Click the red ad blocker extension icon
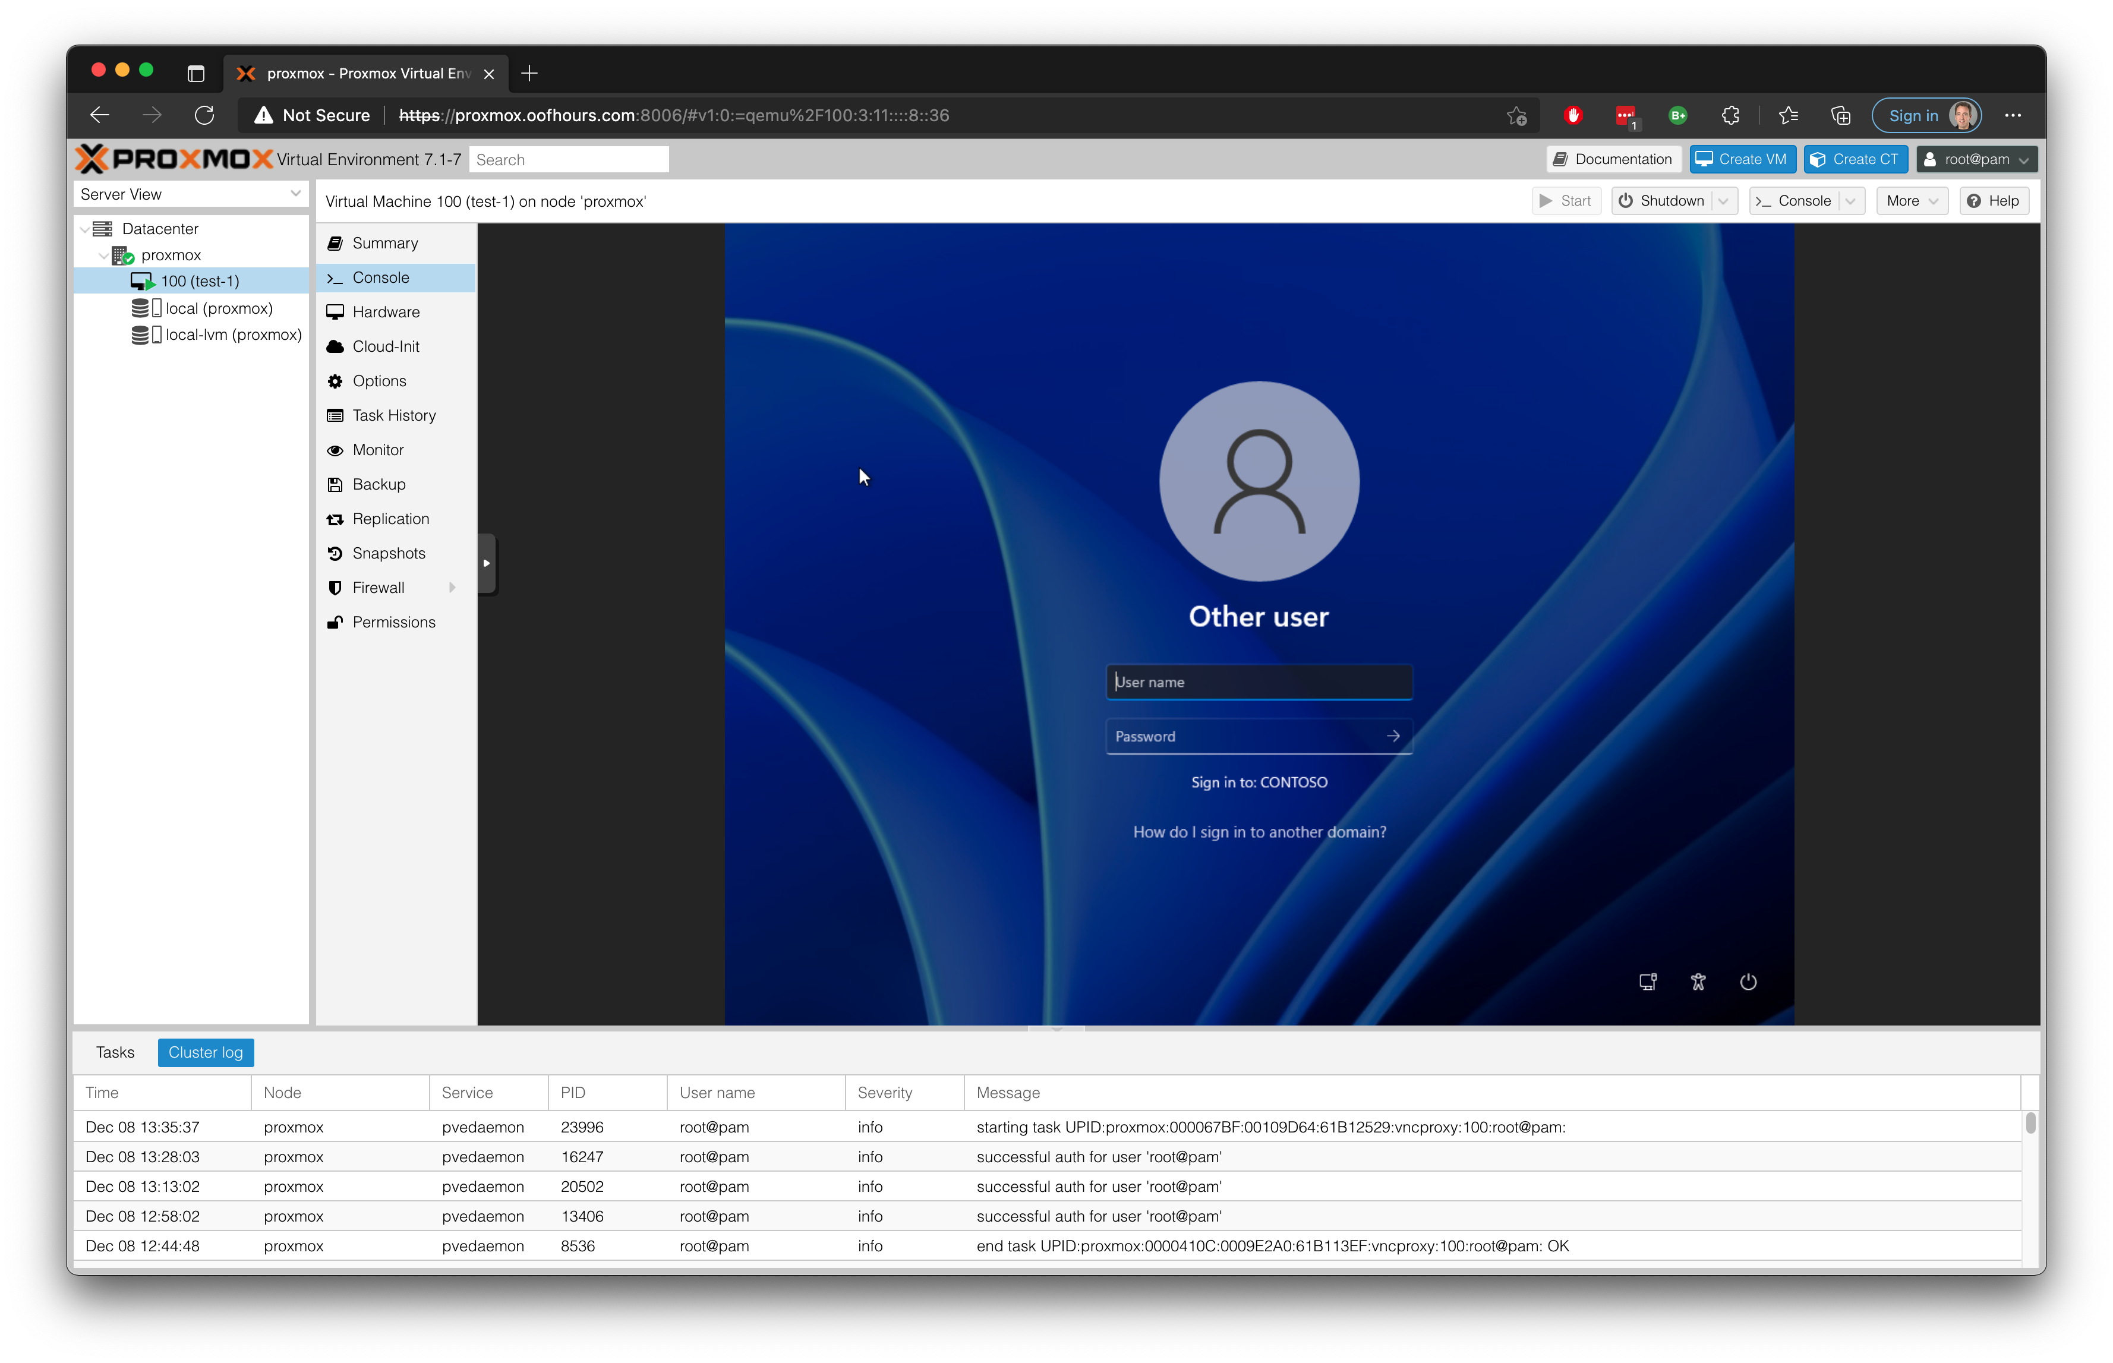 click(1573, 116)
